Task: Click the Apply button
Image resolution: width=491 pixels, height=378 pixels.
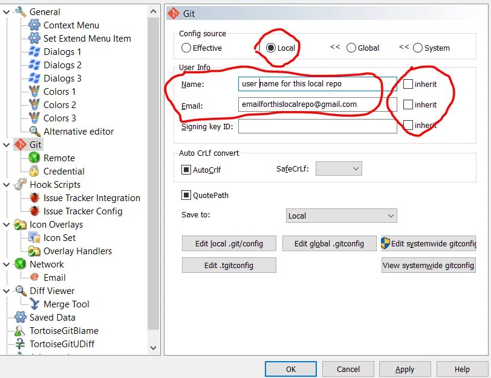Action: tap(405, 370)
